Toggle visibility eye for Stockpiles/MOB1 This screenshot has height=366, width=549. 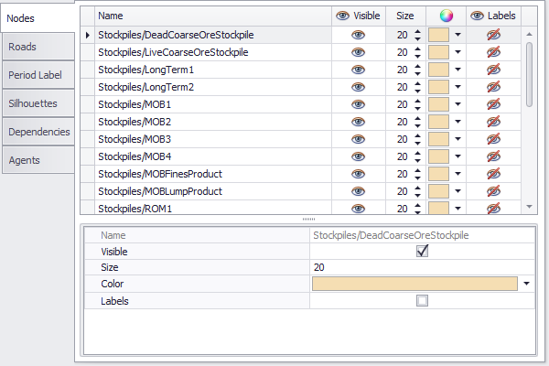click(358, 104)
